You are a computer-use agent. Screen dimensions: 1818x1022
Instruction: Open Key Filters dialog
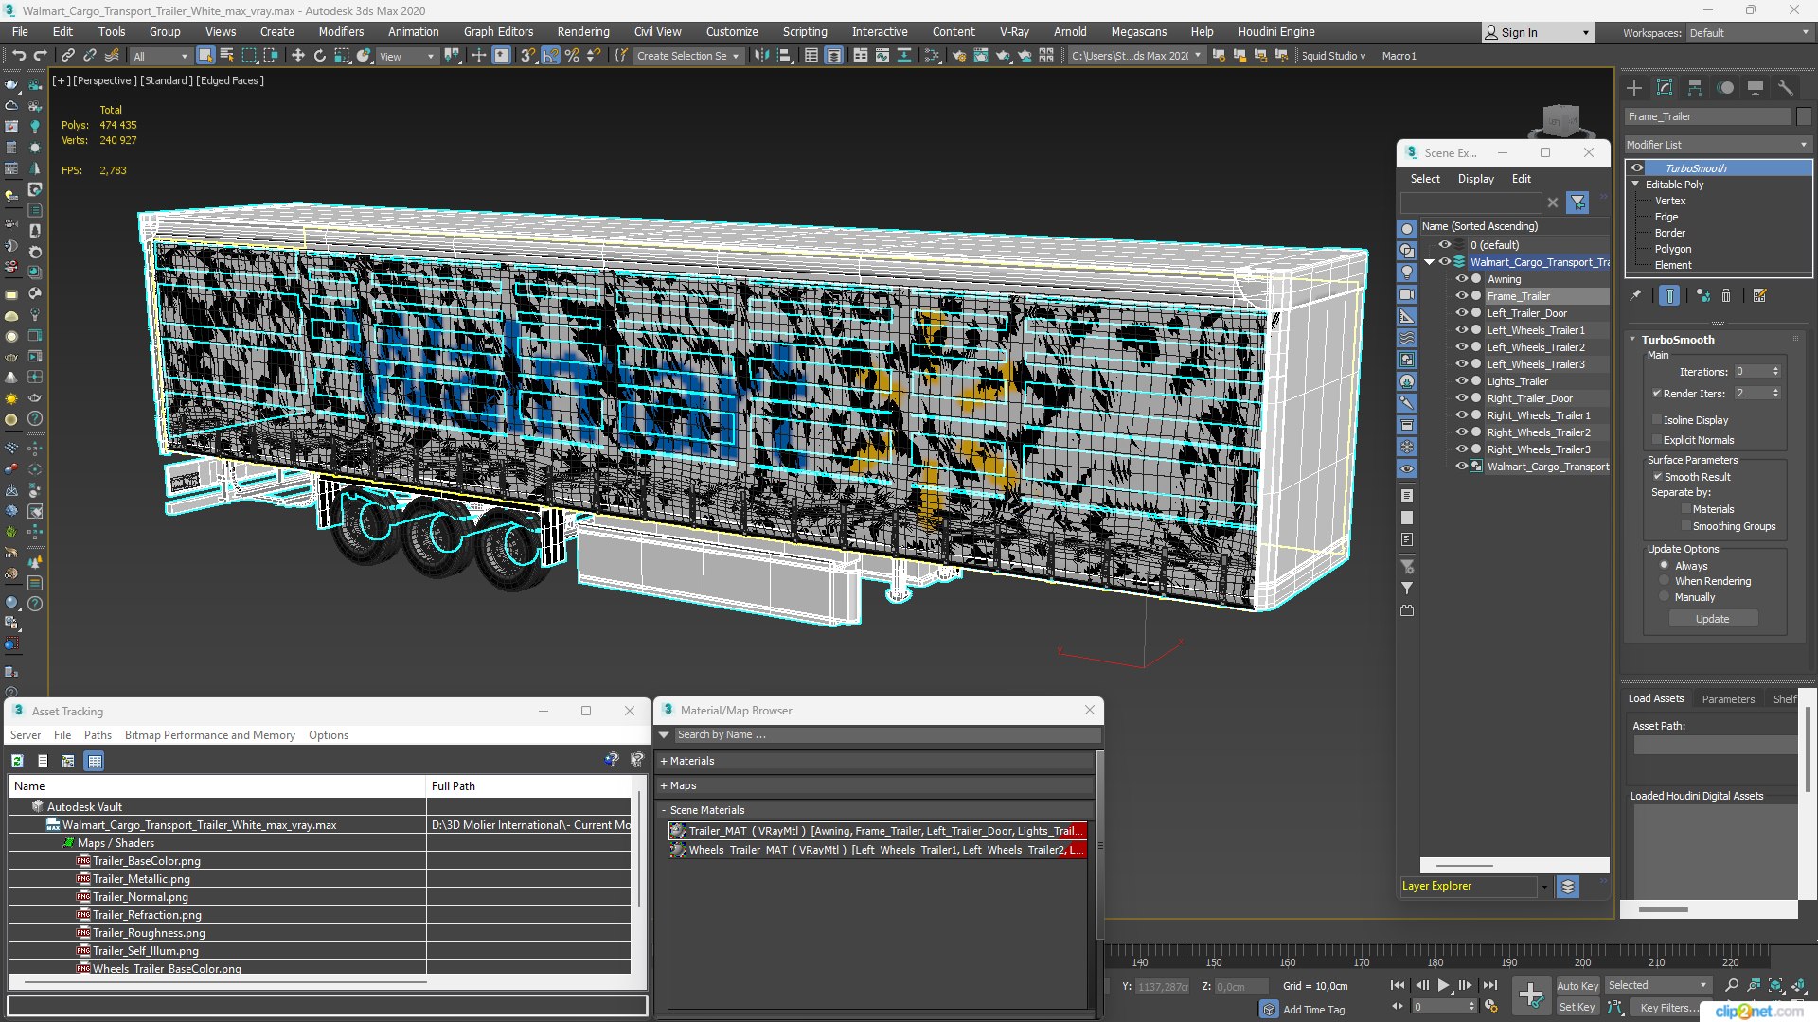pos(1670,1008)
